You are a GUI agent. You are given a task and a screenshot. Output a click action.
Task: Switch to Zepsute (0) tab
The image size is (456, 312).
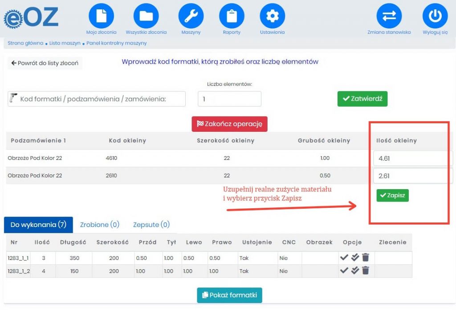[151, 225]
